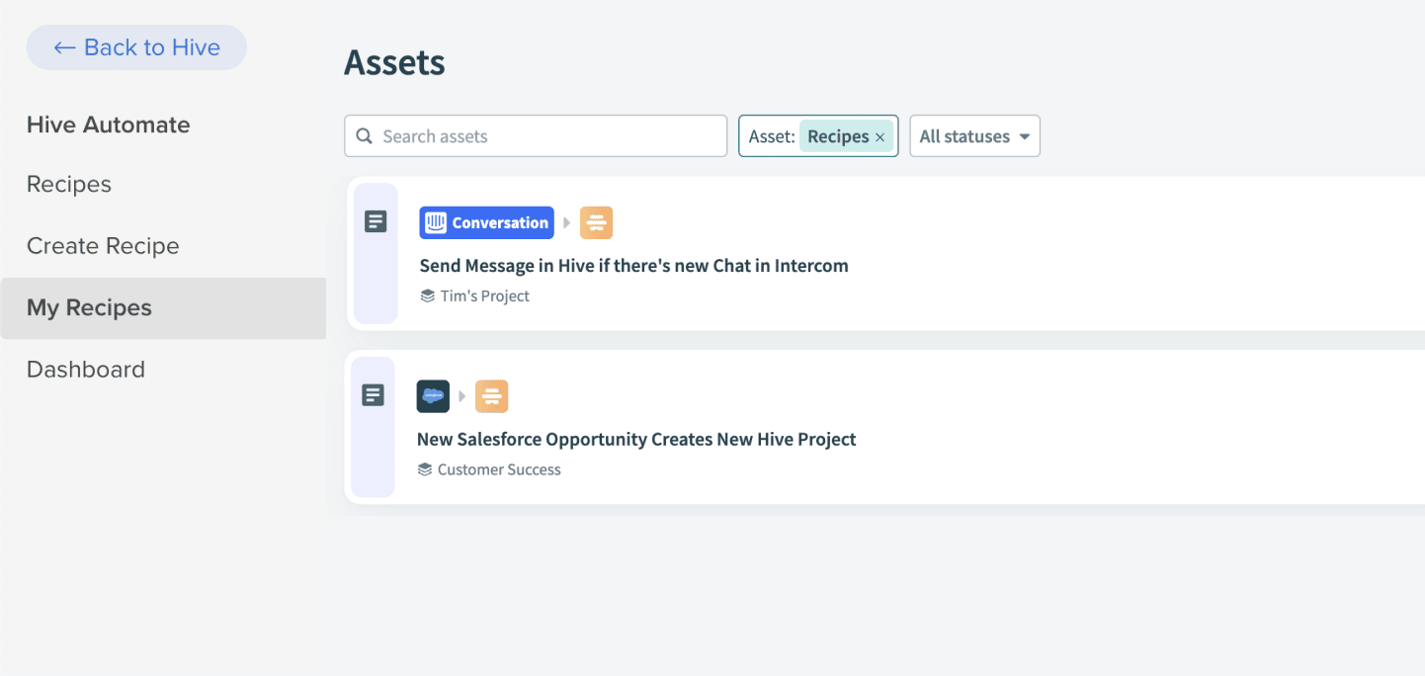Open Recipes in the sidebar
The image size is (1425, 676).
pyautogui.click(x=69, y=184)
